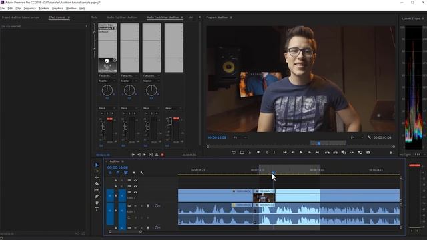The width and height of the screenshot is (427, 240).
Task: Toggle eye visibility of top video track
Action: [135, 181]
